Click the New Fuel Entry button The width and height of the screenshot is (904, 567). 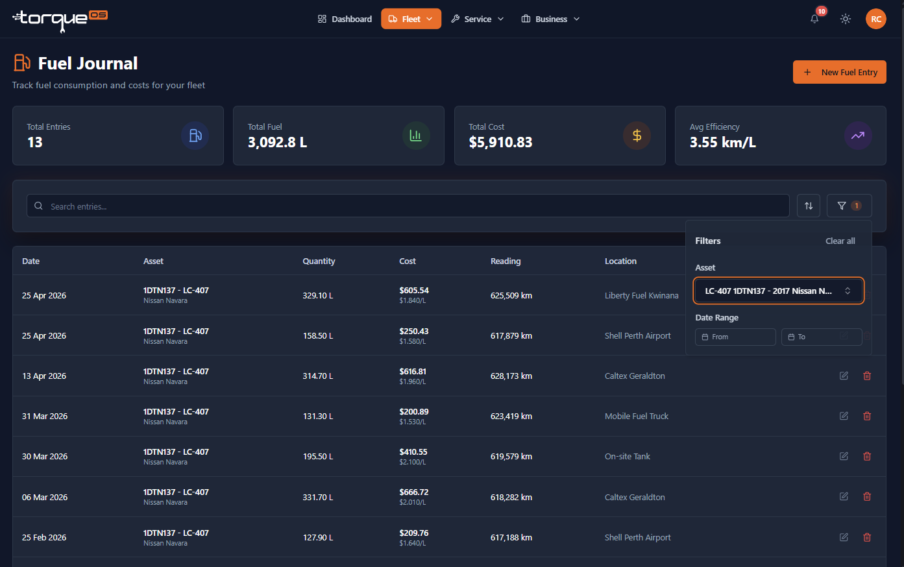[x=839, y=72]
